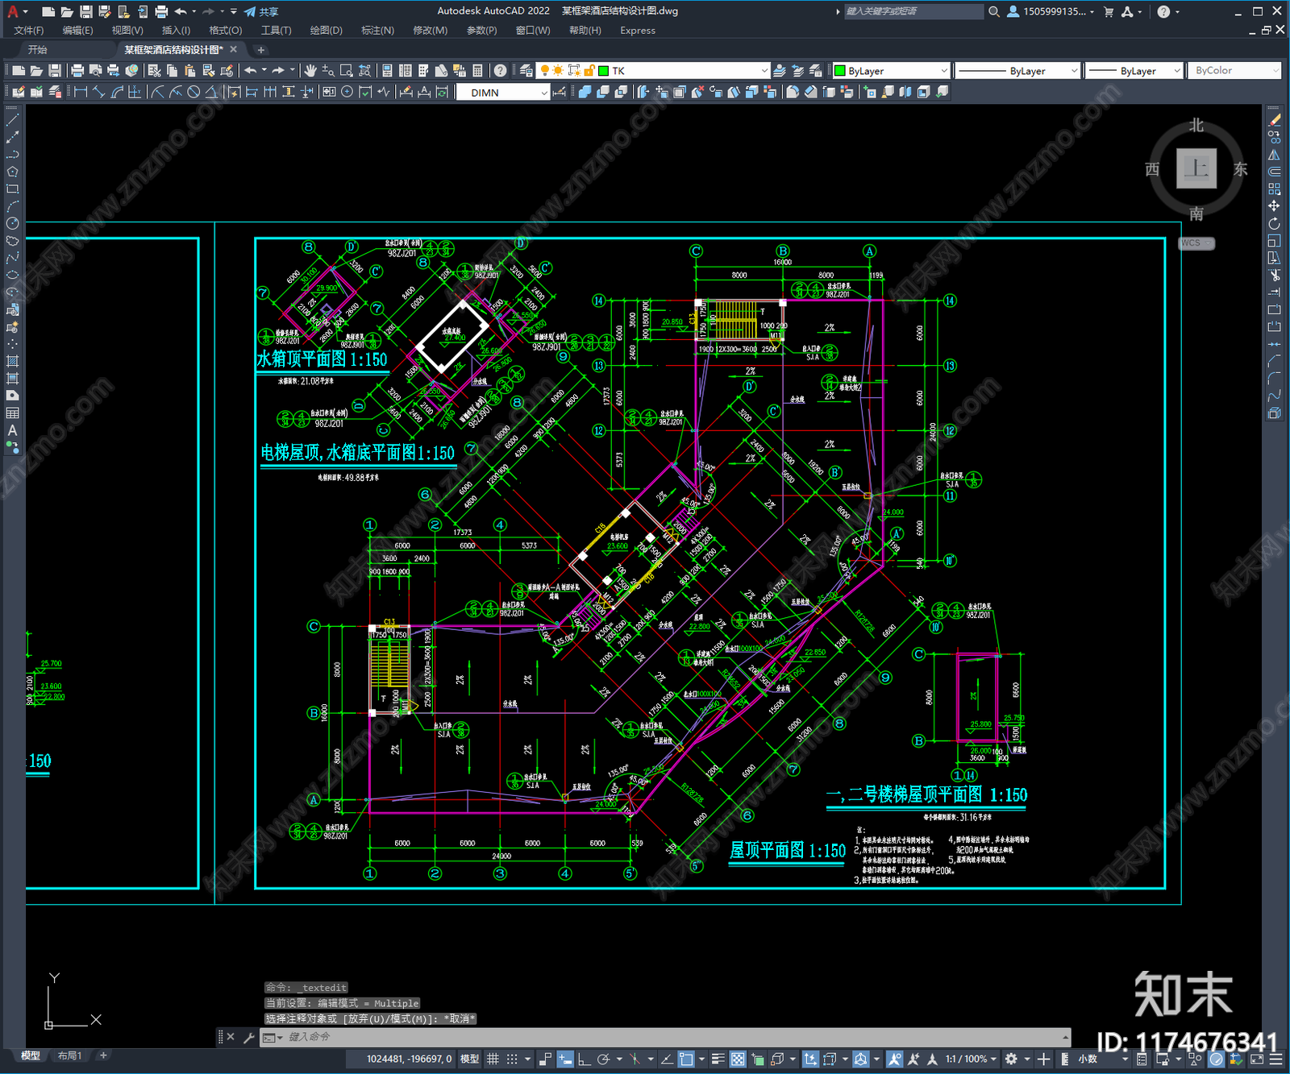
Task: Open the Layer Properties manager icon
Action: (526, 71)
